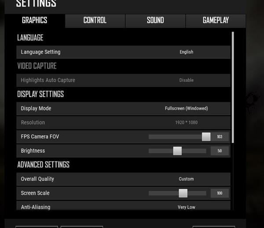The height and width of the screenshot is (228, 264).
Task: Select the Resolution value 1920 * 1080
Action: coord(187,122)
